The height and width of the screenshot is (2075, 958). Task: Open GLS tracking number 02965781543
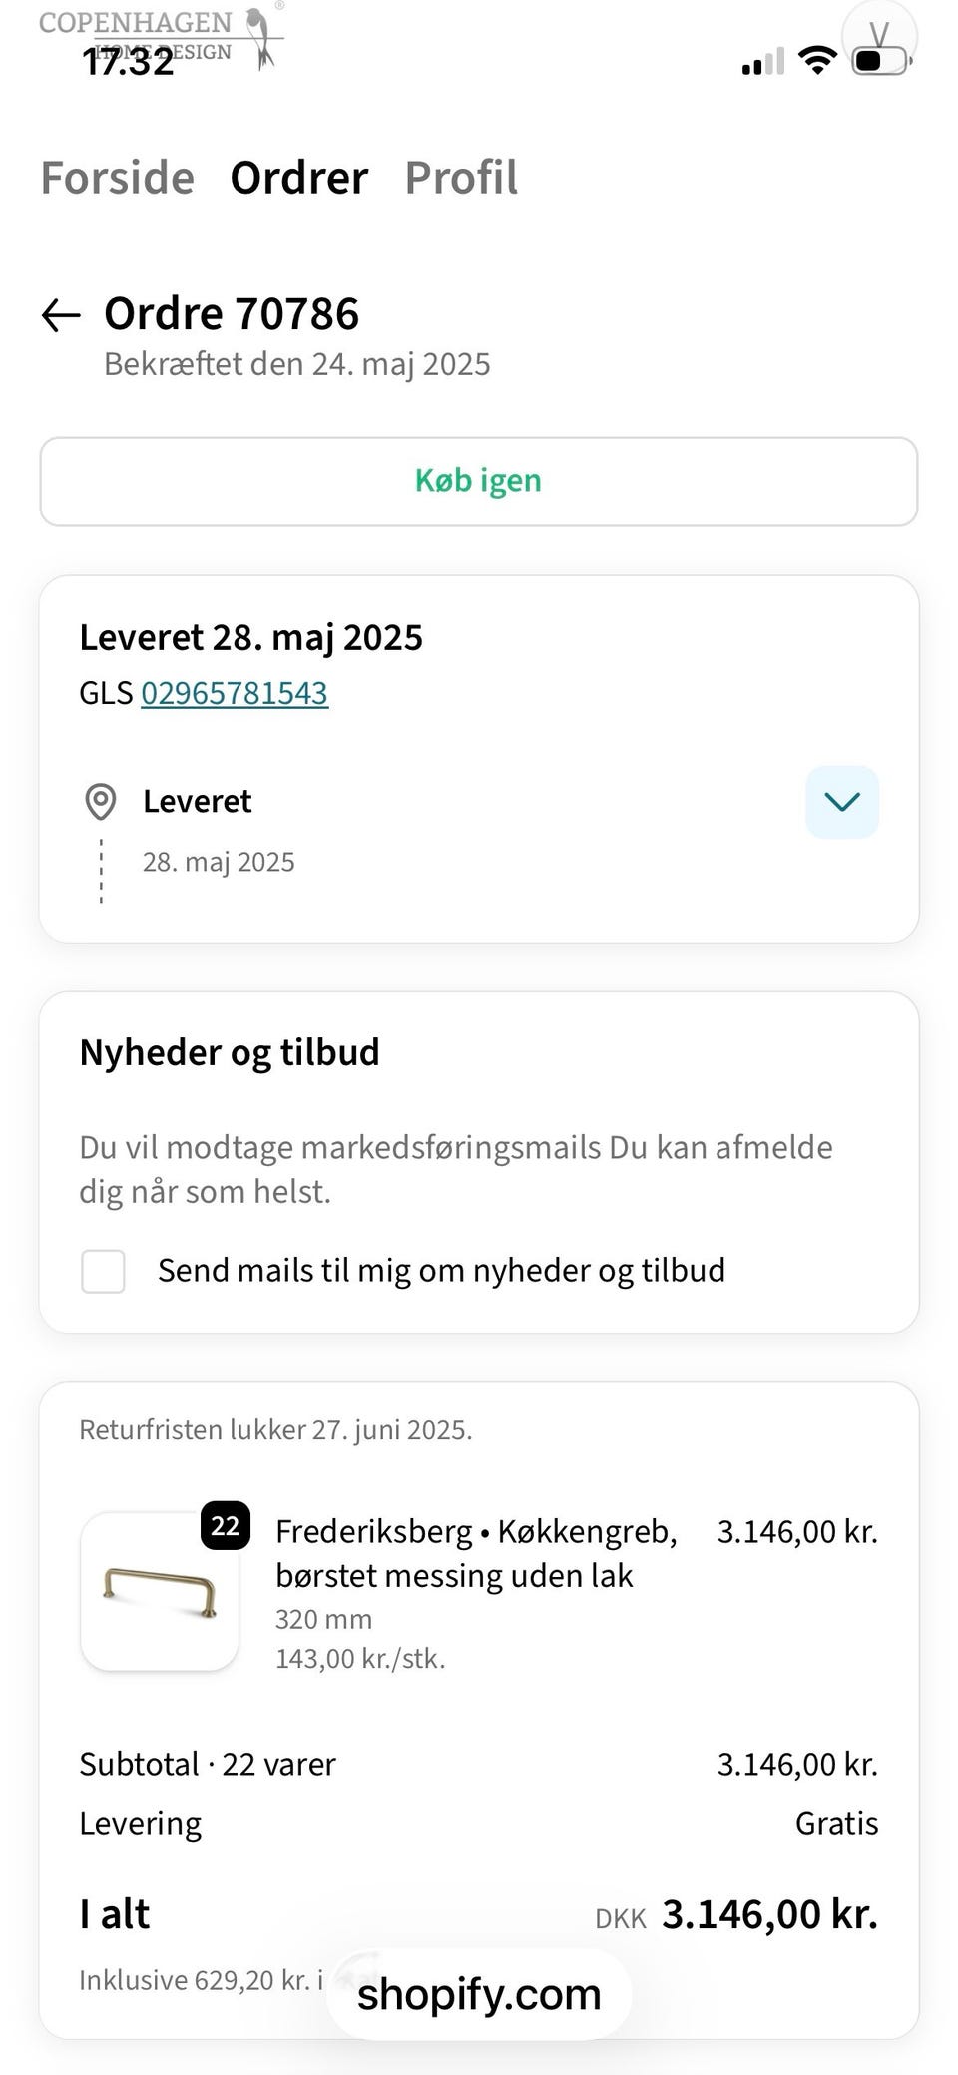pos(235,693)
